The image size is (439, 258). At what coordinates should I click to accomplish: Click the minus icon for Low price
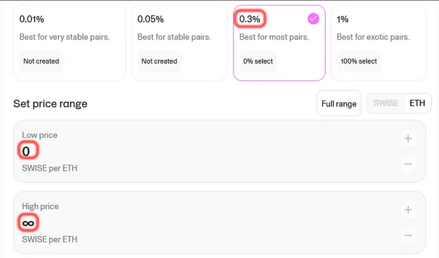point(408,163)
